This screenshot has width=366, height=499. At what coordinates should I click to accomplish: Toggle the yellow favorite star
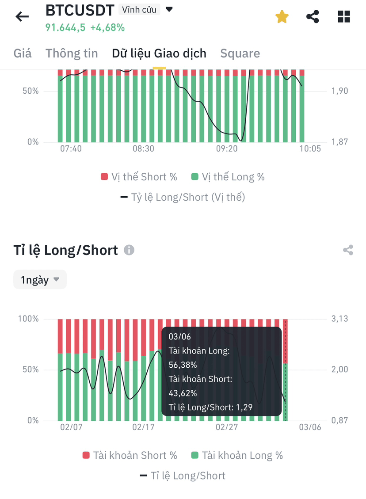[x=282, y=16]
